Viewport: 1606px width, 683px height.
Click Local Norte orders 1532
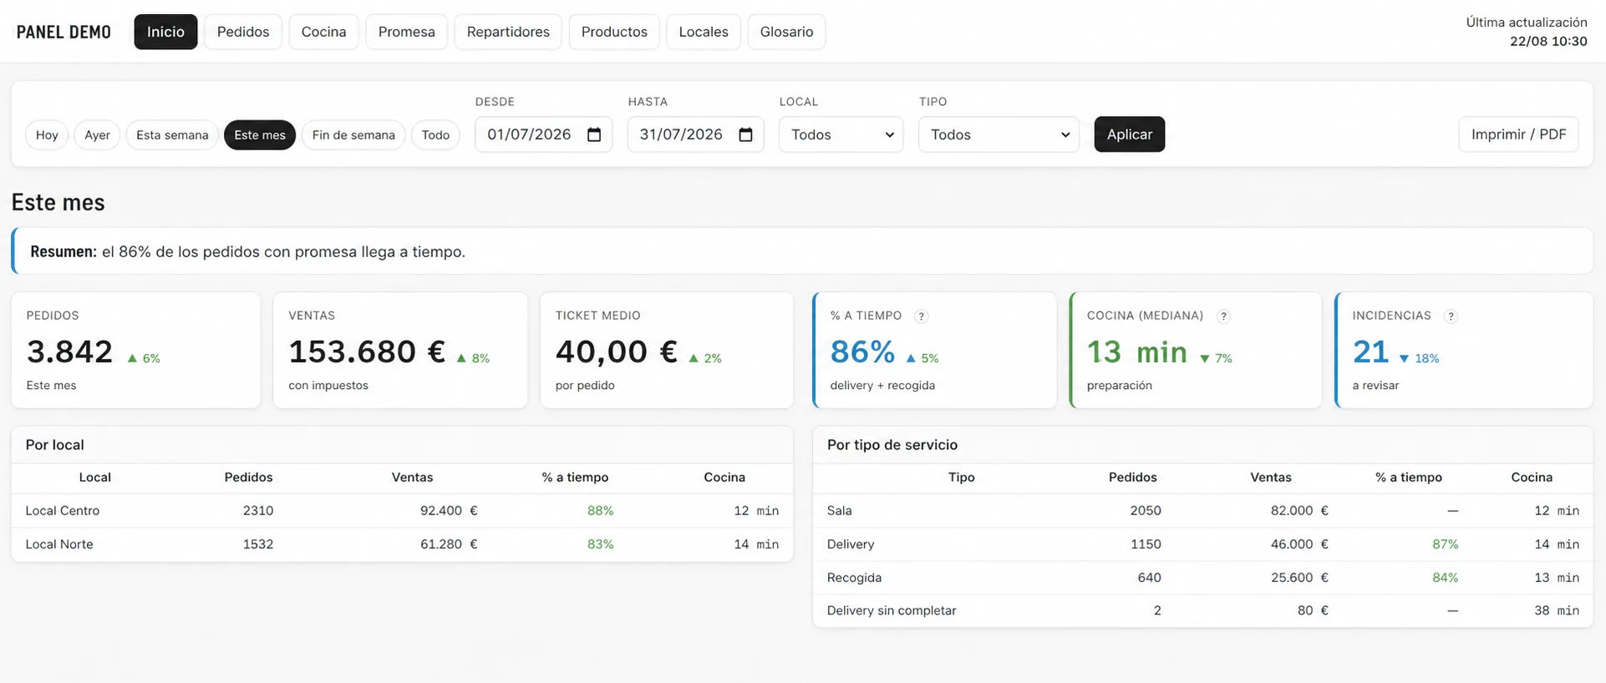(x=258, y=544)
